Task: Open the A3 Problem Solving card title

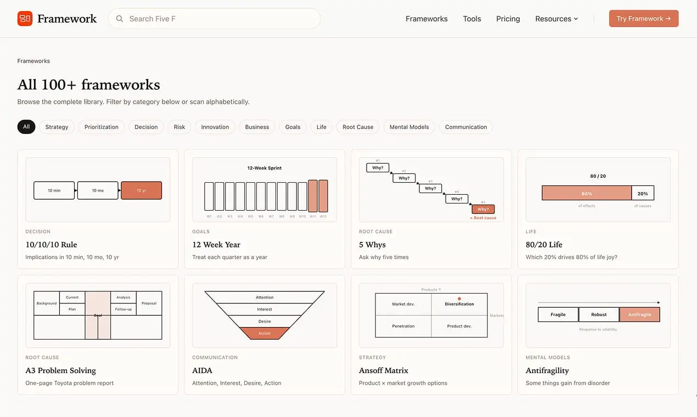Action: tap(61, 370)
